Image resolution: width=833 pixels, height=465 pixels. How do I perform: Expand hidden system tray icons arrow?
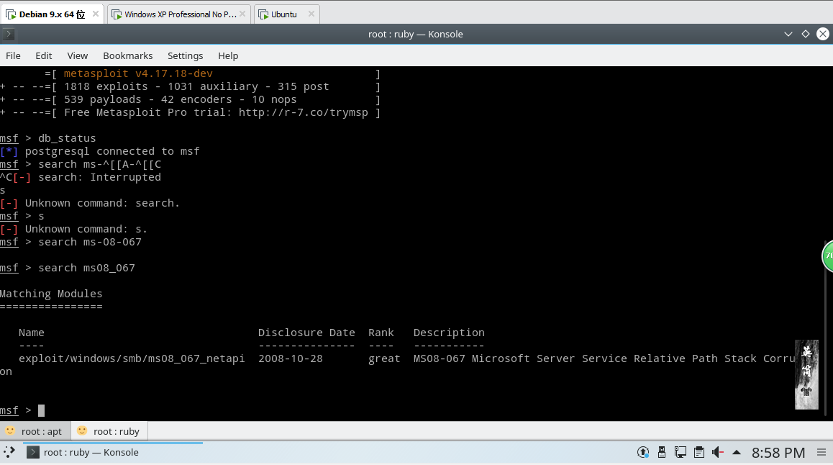pyautogui.click(x=737, y=452)
